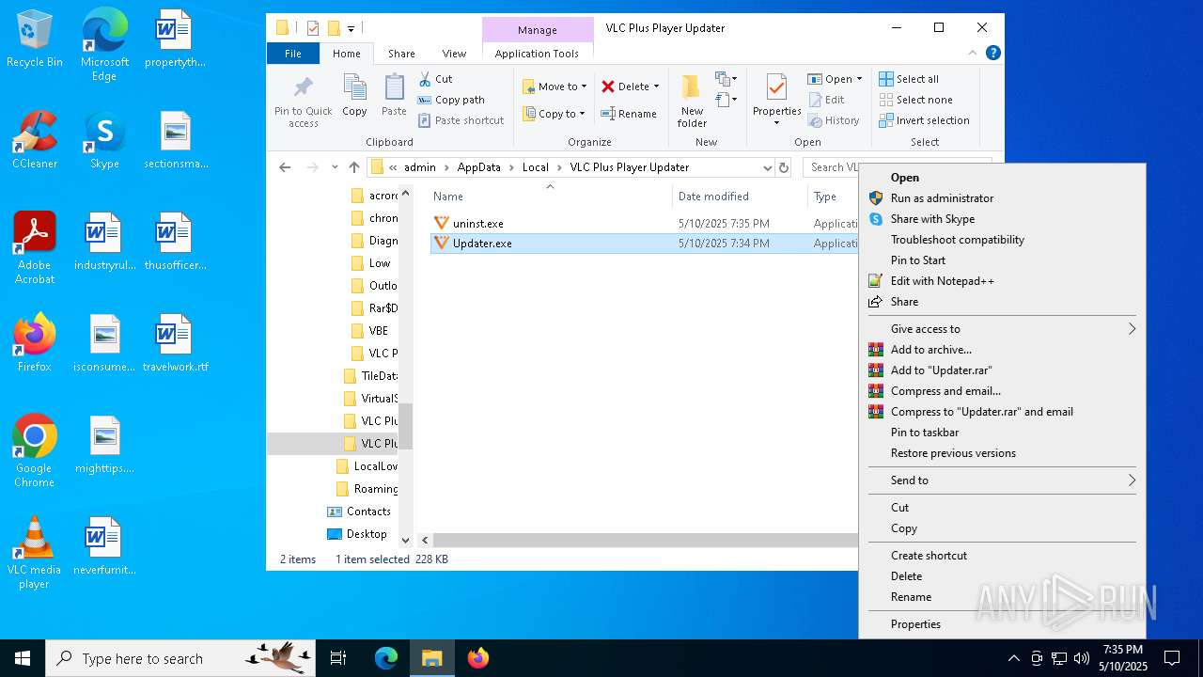Choose Troubleshoot compatibility

tap(1002, 240)
